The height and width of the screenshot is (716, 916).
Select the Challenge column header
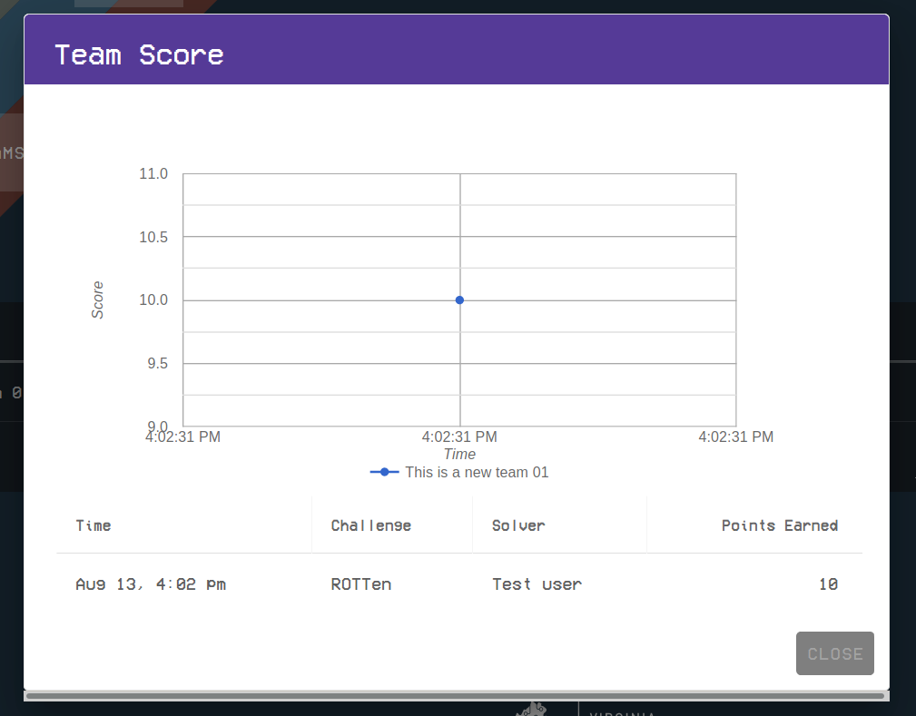pos(370,525)
